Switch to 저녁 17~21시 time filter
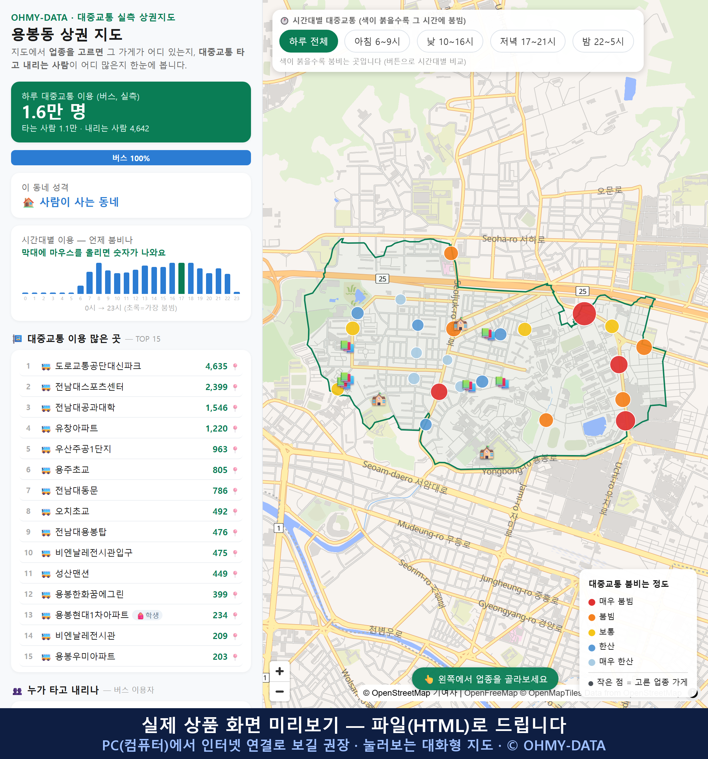708x759 pixels. coord(527,41)
